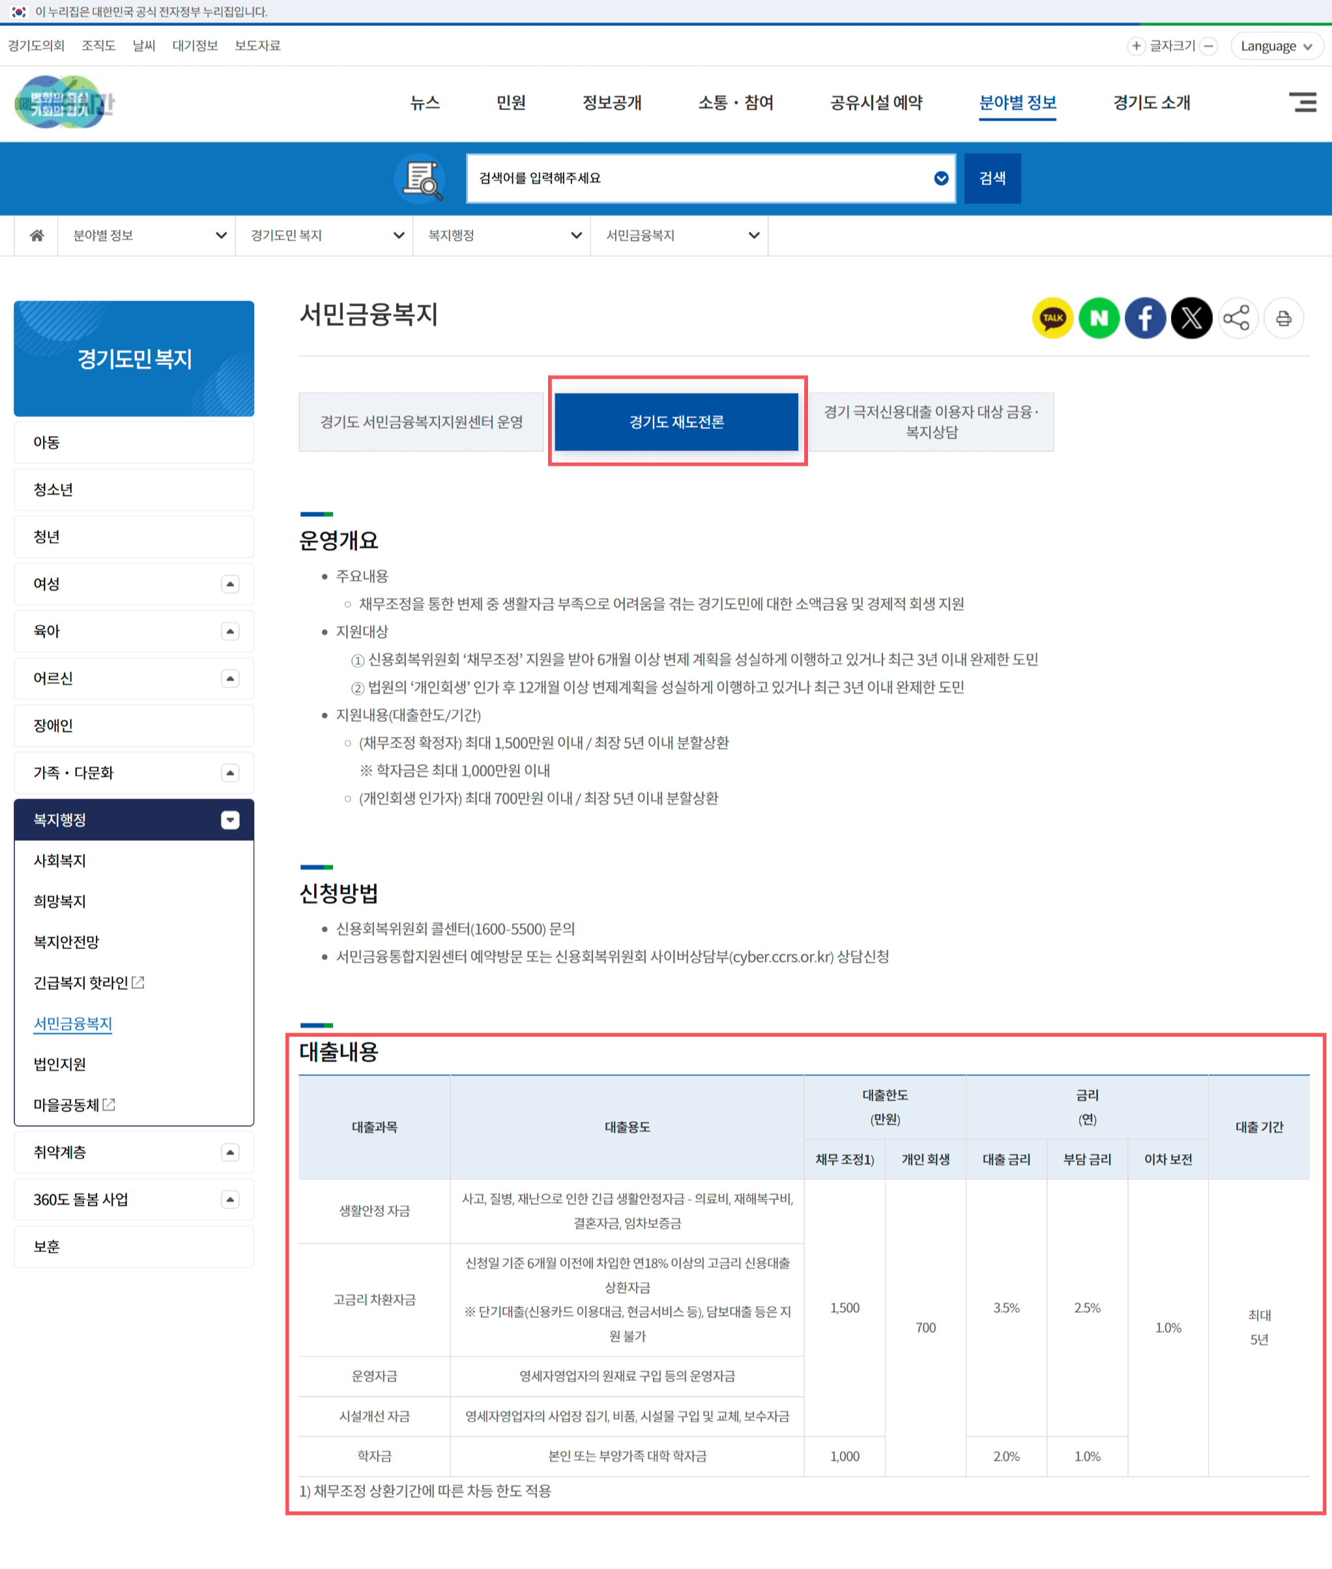Expand the 어르신 sidebar section

(230, 679)
